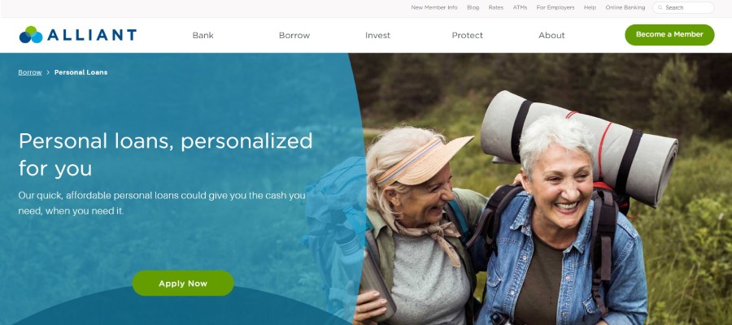
Task: Click the ALLIANT wordmark text
Action: pyautogui.click(x=92, y=35)
